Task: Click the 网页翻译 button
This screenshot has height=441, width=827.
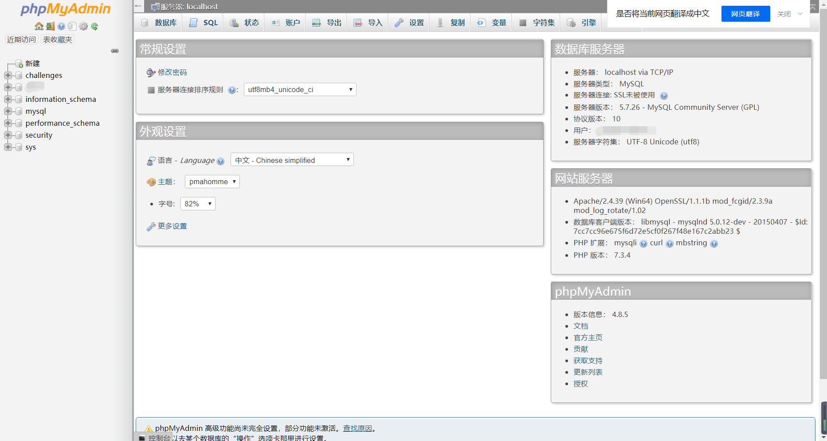Action: pos(745,14)
